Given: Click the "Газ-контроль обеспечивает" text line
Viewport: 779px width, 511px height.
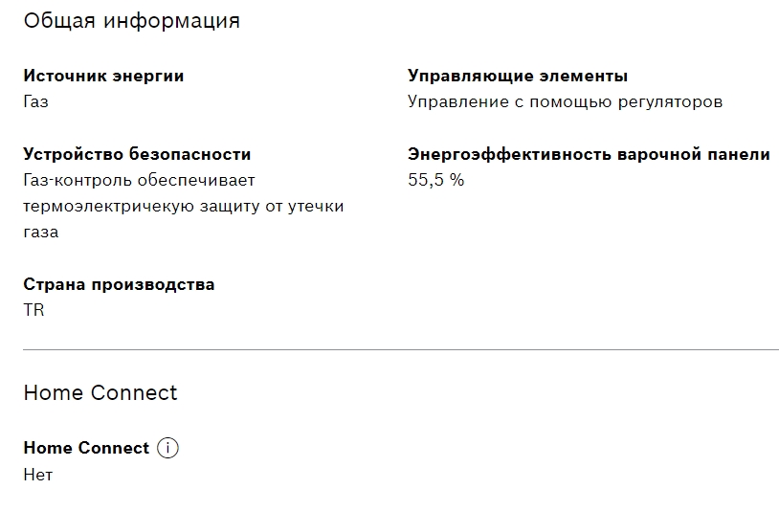Looking at the screenshot, I should click(139, 180).
